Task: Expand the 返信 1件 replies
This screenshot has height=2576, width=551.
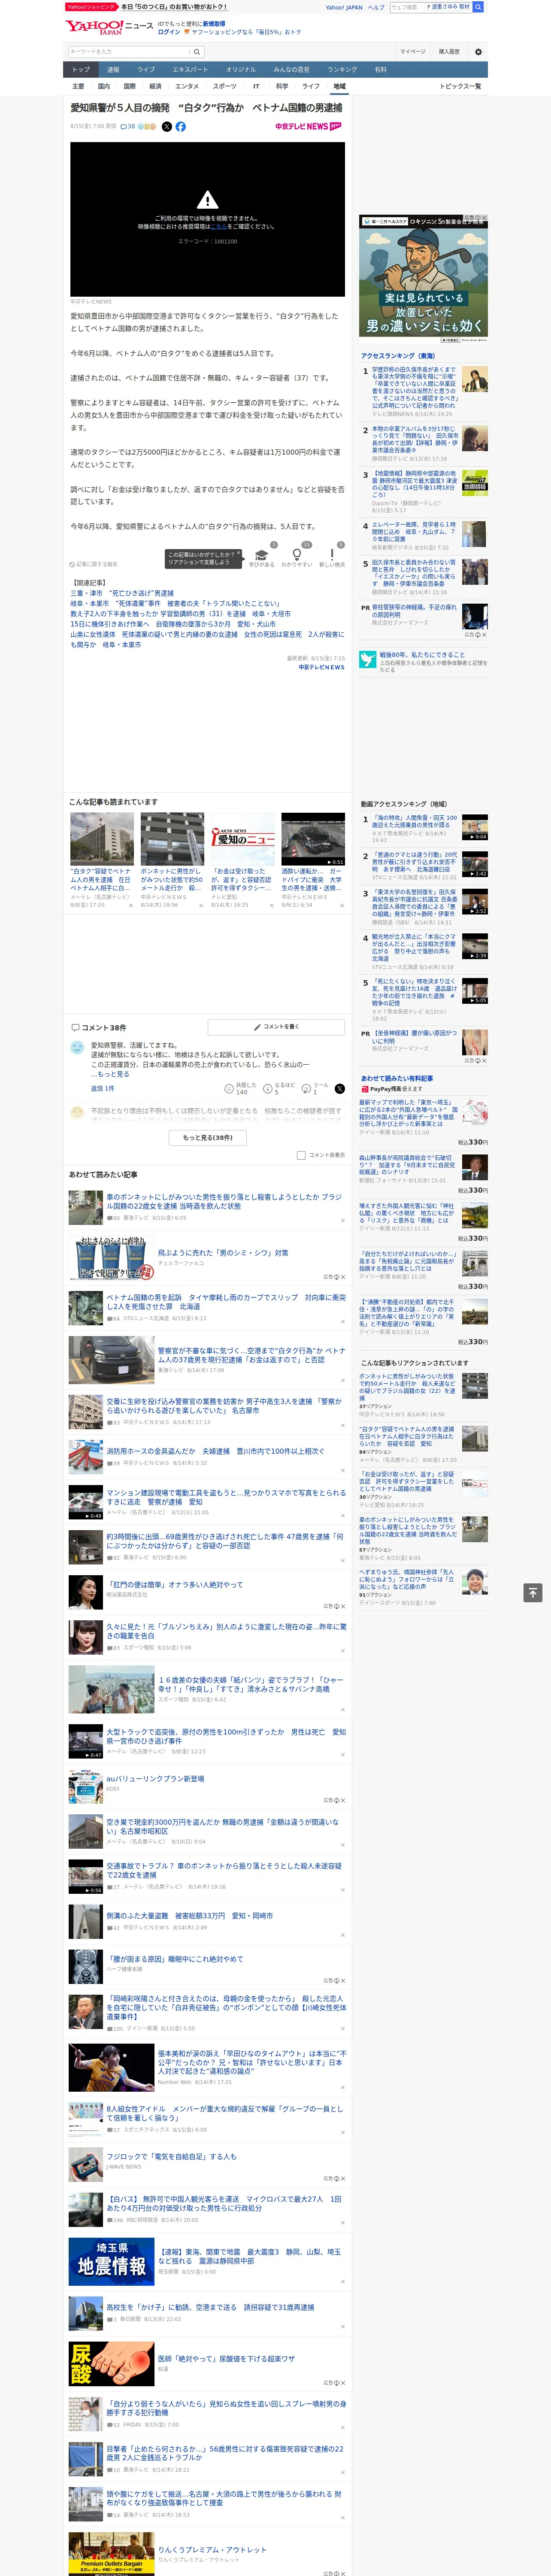Action: [x=102, y=1088]
